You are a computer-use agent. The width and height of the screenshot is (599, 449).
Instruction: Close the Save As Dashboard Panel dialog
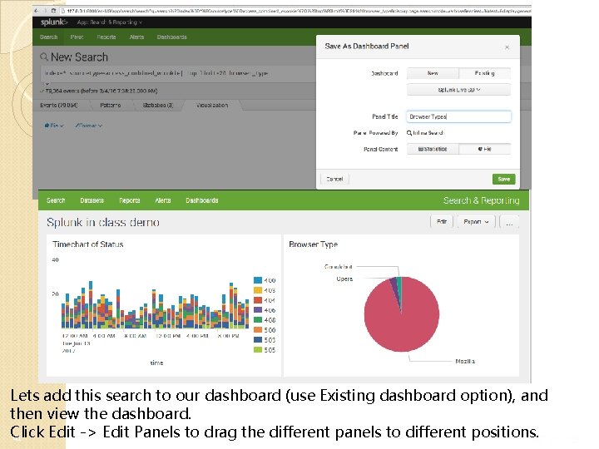click(x=507, y=47)
